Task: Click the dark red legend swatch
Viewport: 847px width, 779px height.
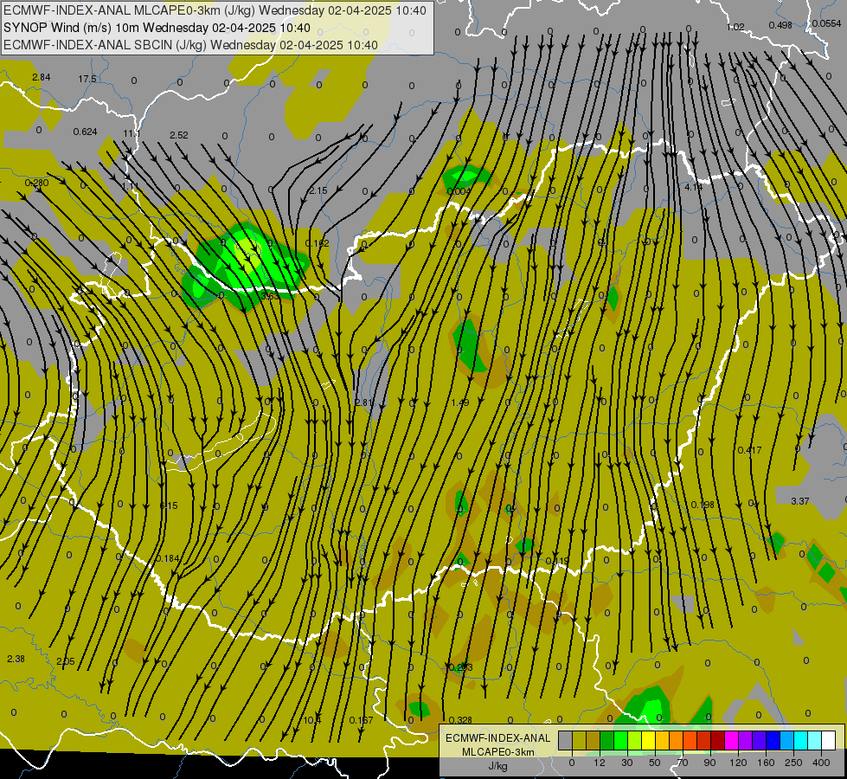Action: 718,741
